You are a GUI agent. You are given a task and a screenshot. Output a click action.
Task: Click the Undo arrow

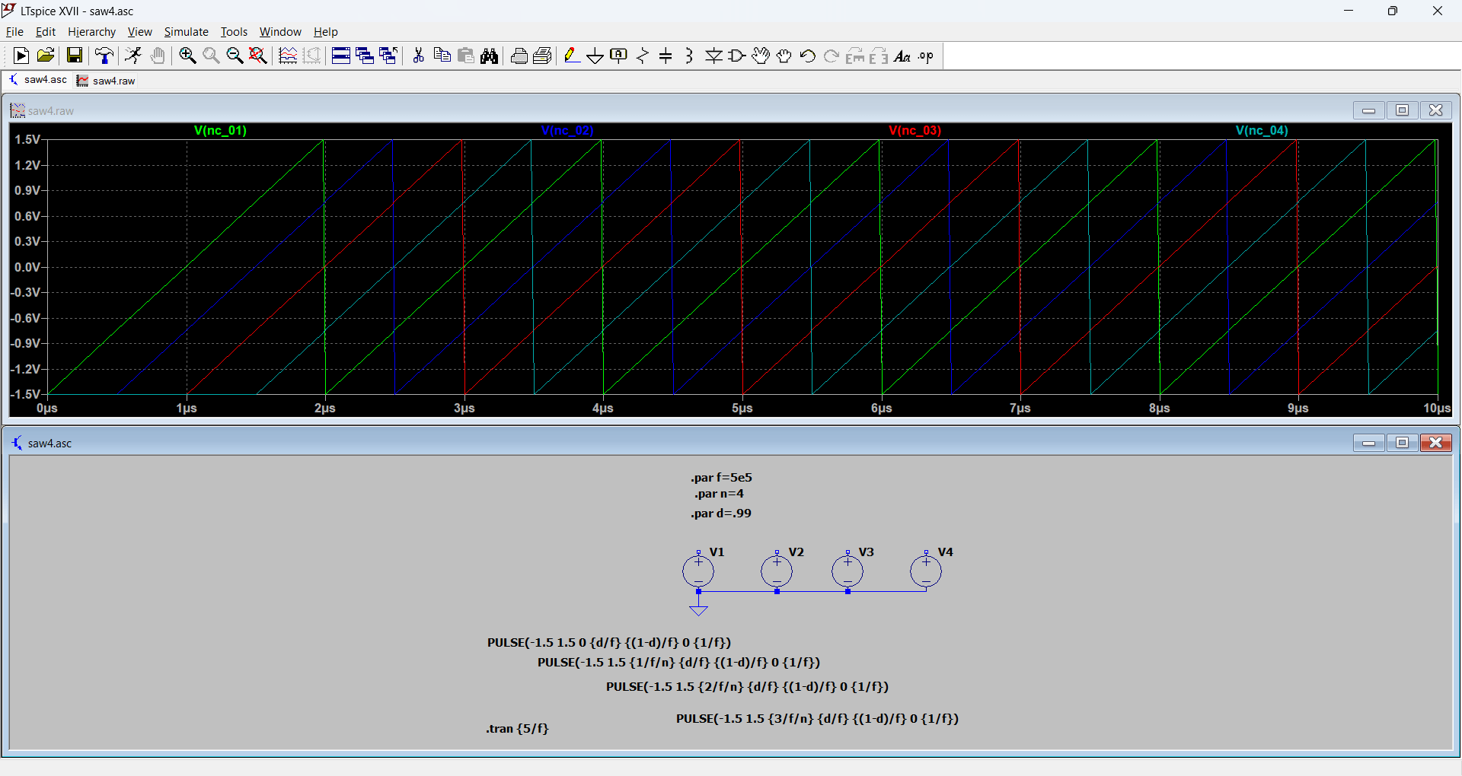click(808, 56)
